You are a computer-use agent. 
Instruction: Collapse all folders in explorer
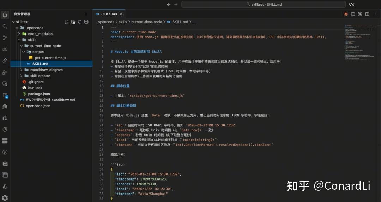pyautogui.click(x=86, y=22)
